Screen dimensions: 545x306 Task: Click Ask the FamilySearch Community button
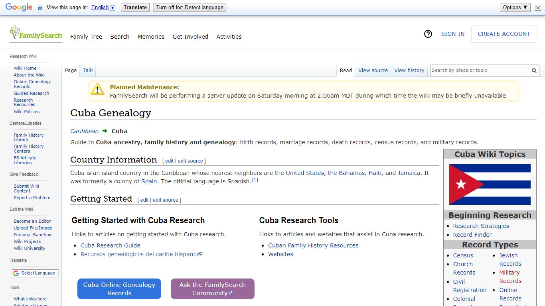point(213,289)
